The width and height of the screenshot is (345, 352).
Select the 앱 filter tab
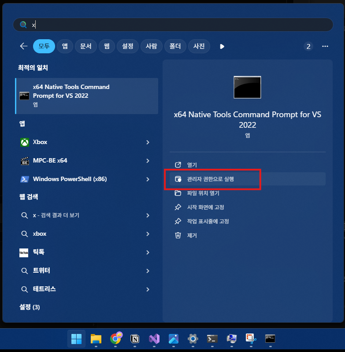coord(65,46)
